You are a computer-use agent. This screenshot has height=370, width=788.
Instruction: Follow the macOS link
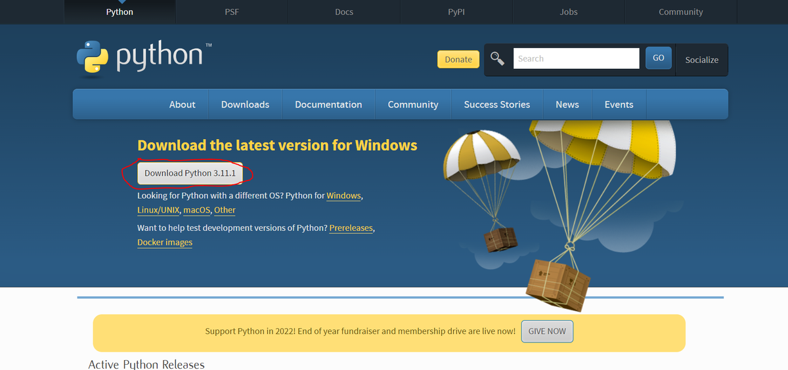(x=197, y=210)
